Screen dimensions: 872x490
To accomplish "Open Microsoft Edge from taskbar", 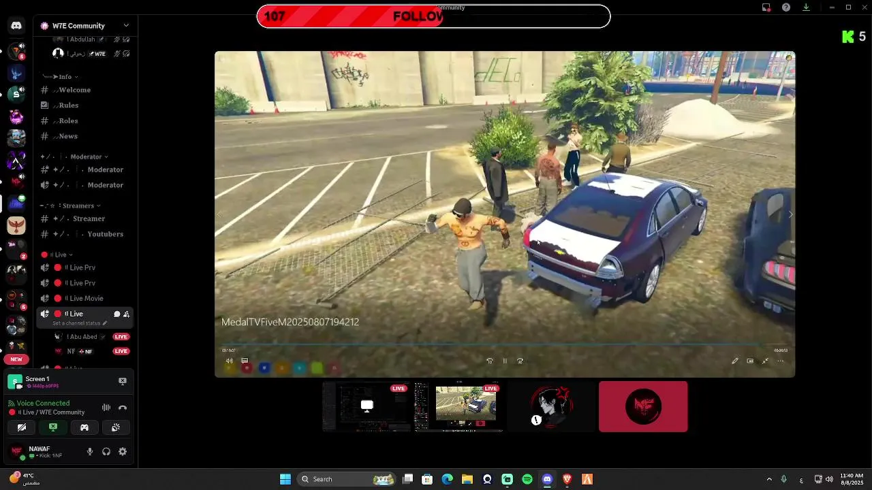I will 447,479.
